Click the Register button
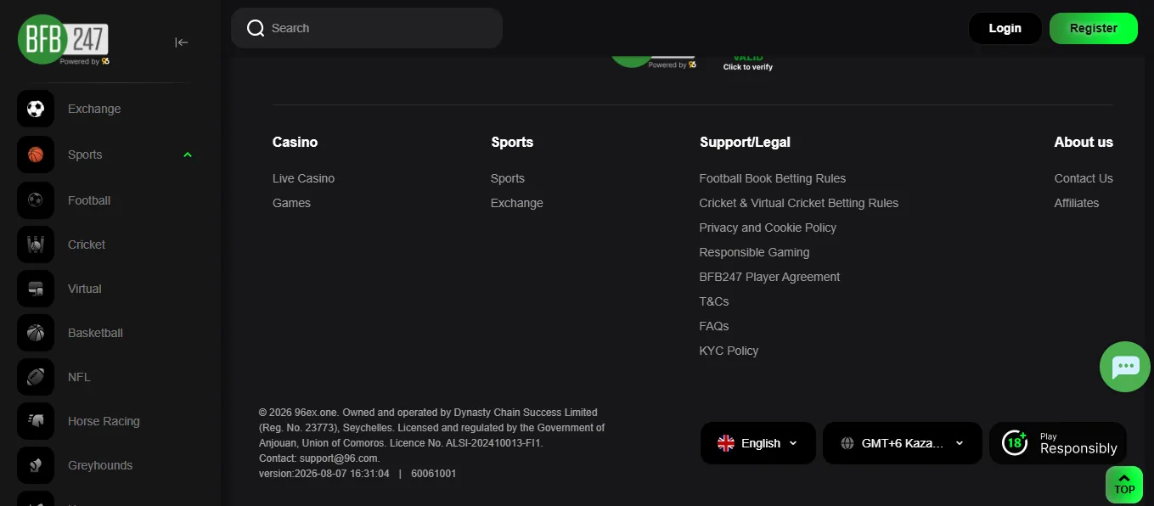The image size is (1154, 506). coord(1094,28)
